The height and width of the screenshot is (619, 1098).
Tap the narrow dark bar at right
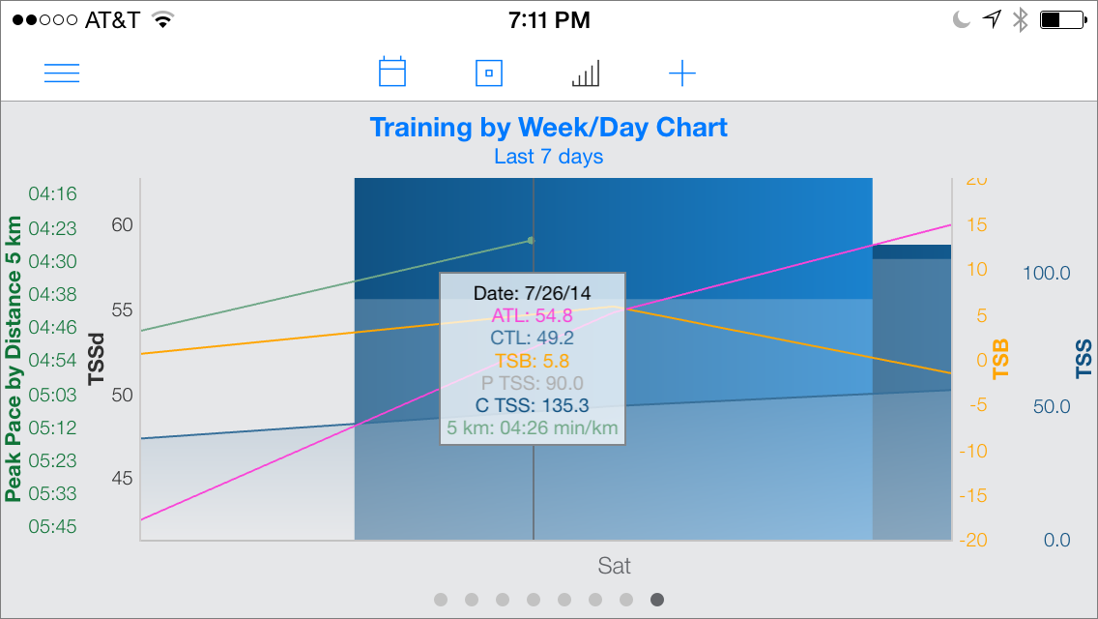[x=911, y=393]
